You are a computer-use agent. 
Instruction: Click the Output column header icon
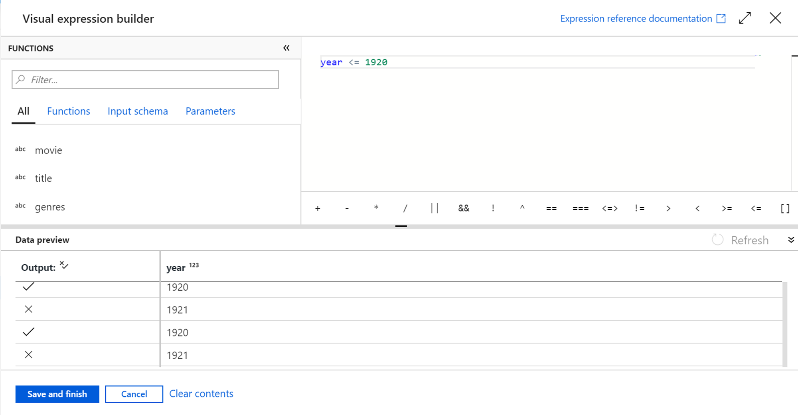[64, 266]
